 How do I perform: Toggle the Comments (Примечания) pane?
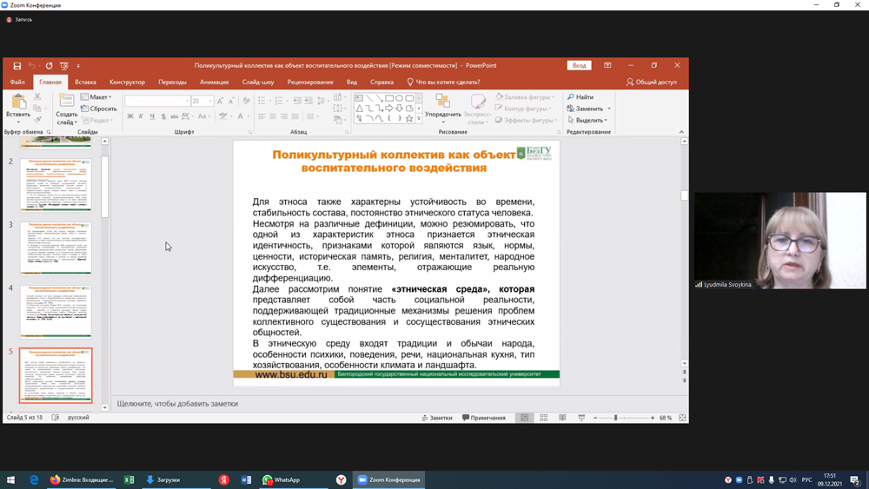(x=484, y=418)
